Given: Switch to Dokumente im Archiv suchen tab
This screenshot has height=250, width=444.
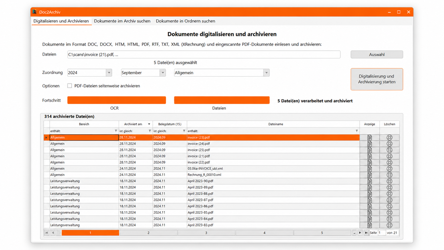Looking at the screenshot, I should click(122, 21).
